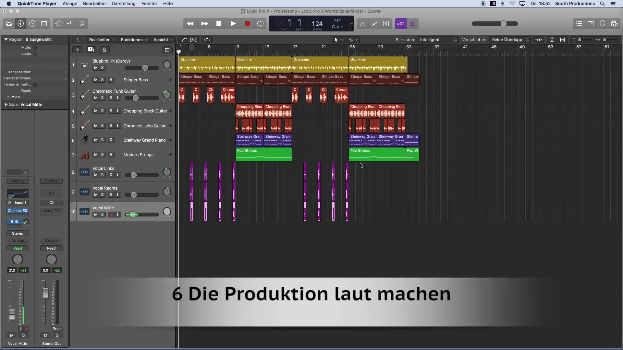The height and width of the screenshot is (350, 623).
Task: Open Editors scissors icon
Action: point(82,24)
